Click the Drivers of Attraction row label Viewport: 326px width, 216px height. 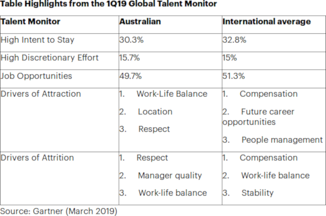tap(41, 94)
